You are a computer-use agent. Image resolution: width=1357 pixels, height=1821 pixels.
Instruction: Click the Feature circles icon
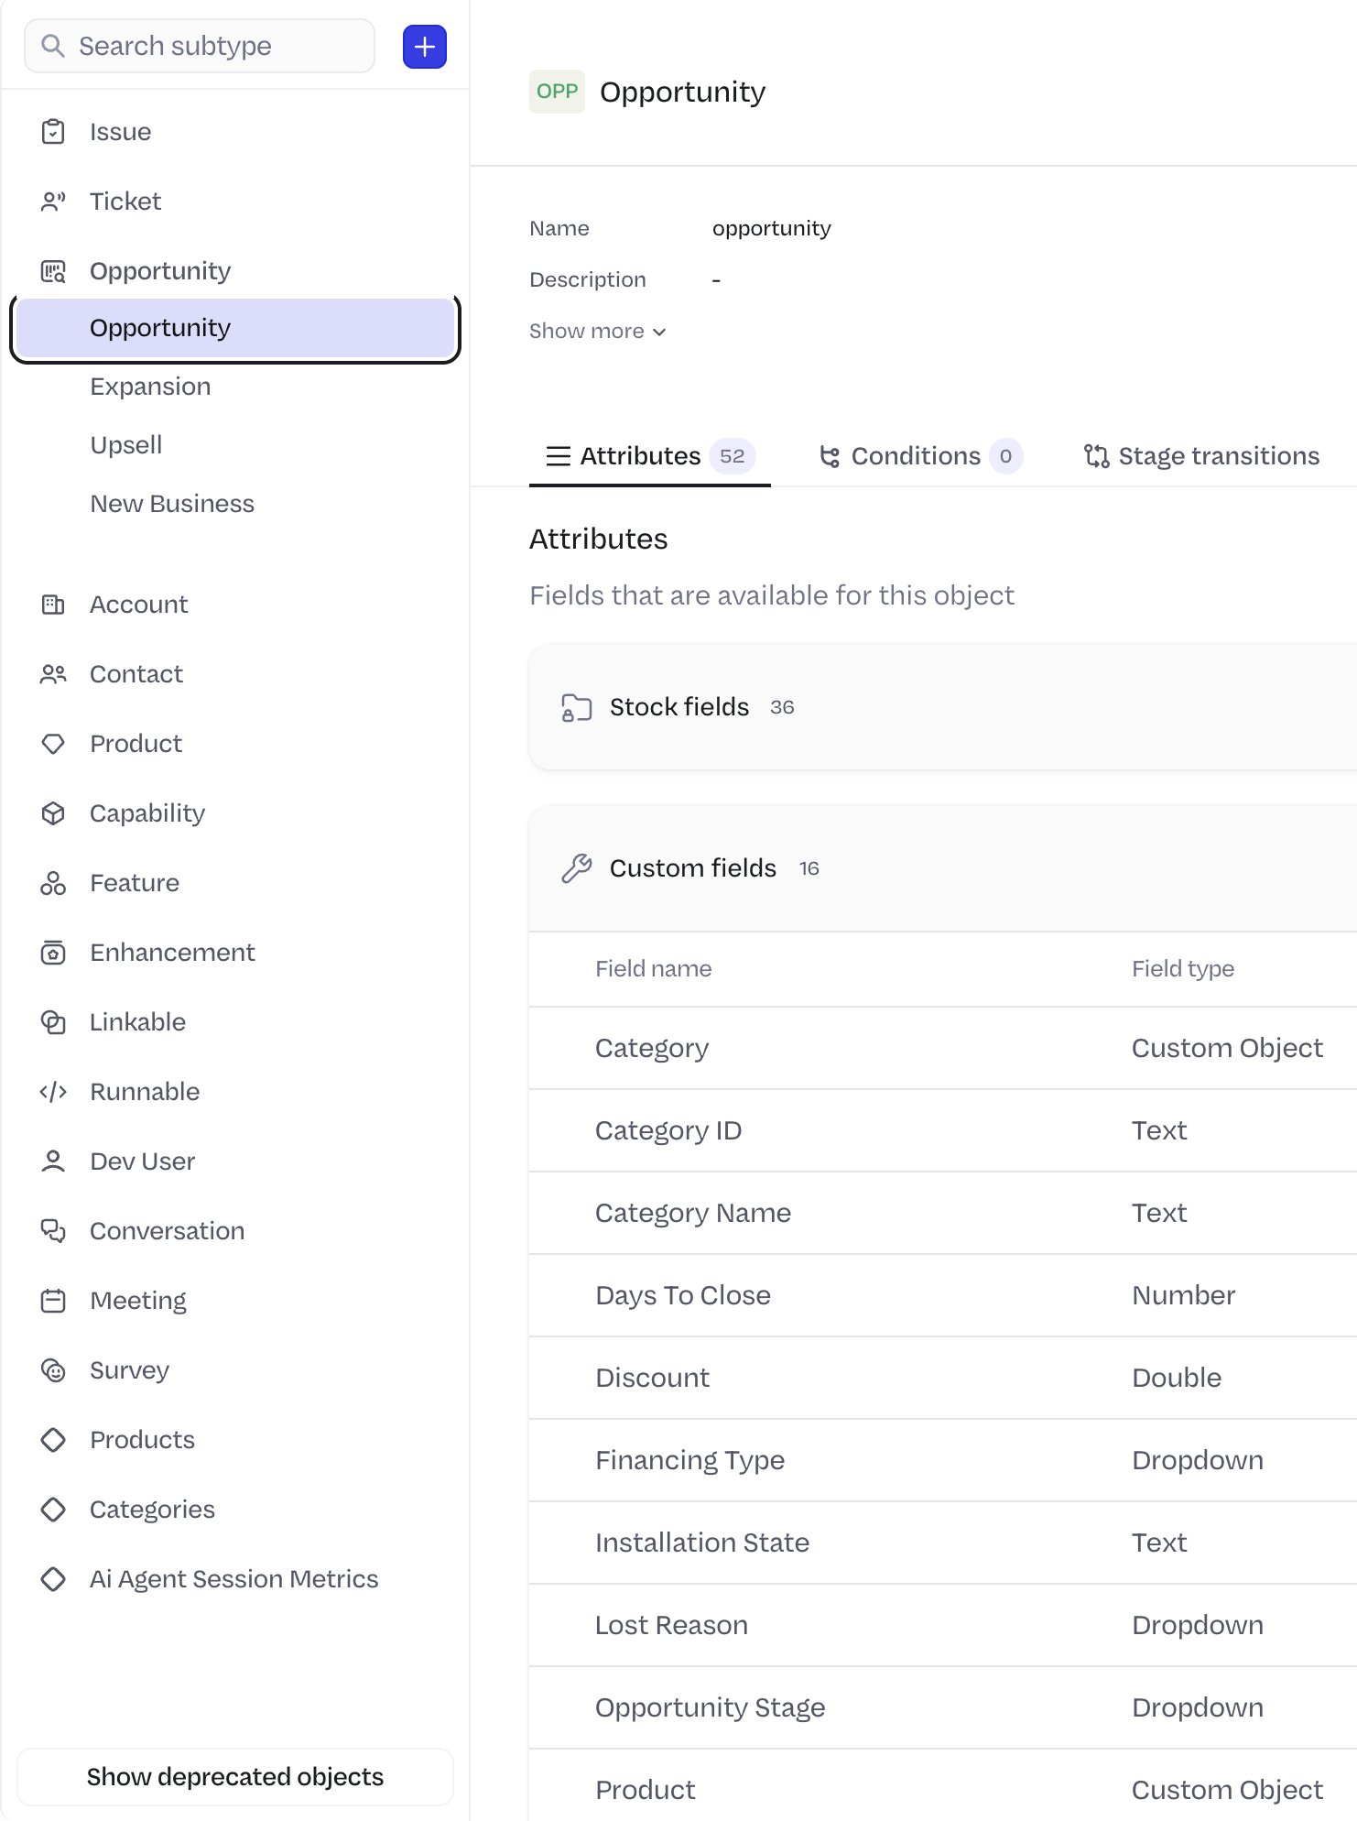coord(53,883)
